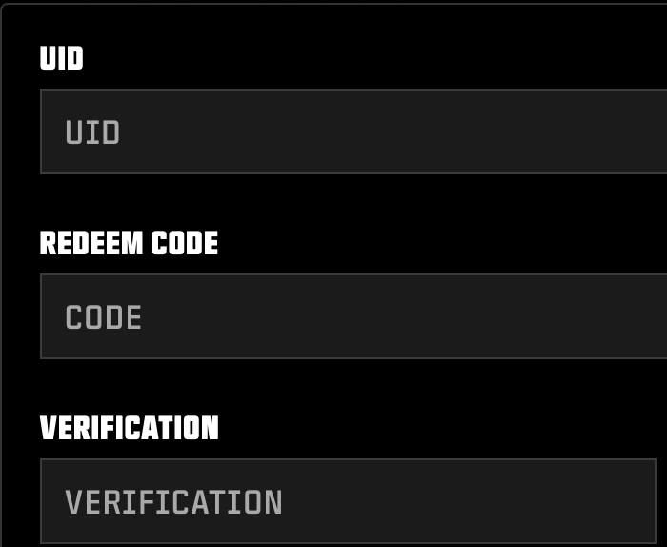Click the gray CODE placeholder text

[103, 317]
